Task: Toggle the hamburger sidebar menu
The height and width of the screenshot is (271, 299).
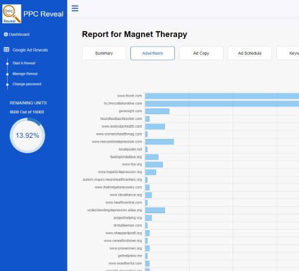Action: point(75,8)
